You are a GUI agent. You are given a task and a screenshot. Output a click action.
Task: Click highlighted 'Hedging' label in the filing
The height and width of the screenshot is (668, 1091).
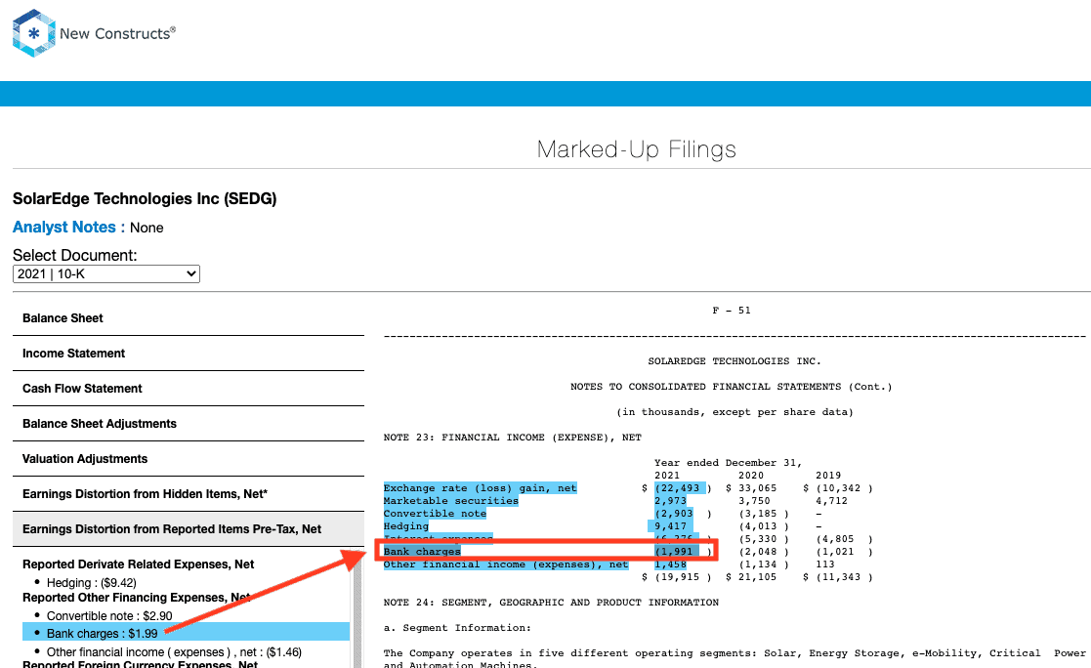point(405,526)
